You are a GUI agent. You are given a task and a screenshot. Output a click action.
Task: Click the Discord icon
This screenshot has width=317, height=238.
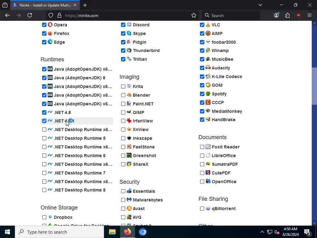point(129,25)
